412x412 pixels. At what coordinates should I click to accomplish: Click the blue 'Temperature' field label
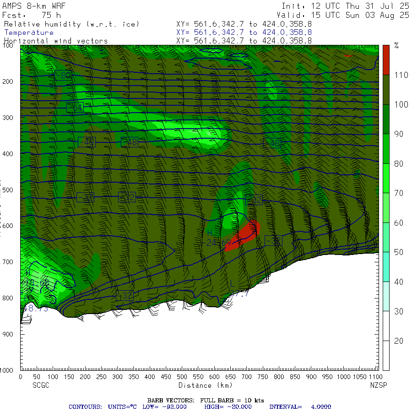(x=29, y=33)
